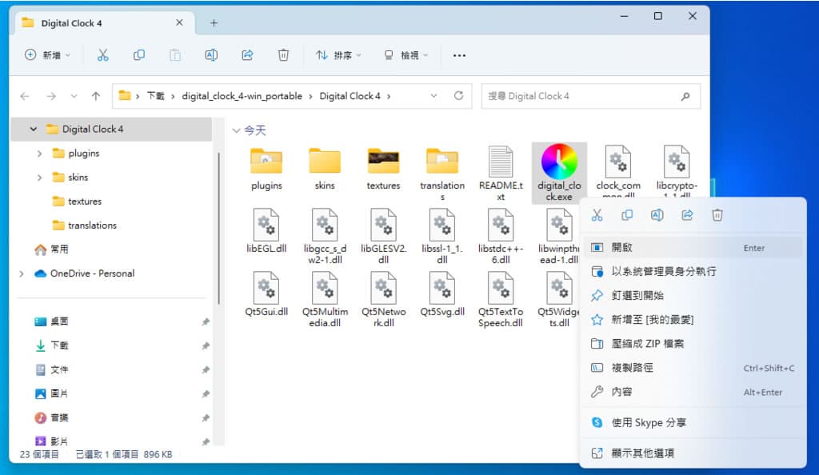Select the Qt5TextToSpeech.dll file
Screen dimensions: 819x475
pos(501,300)
